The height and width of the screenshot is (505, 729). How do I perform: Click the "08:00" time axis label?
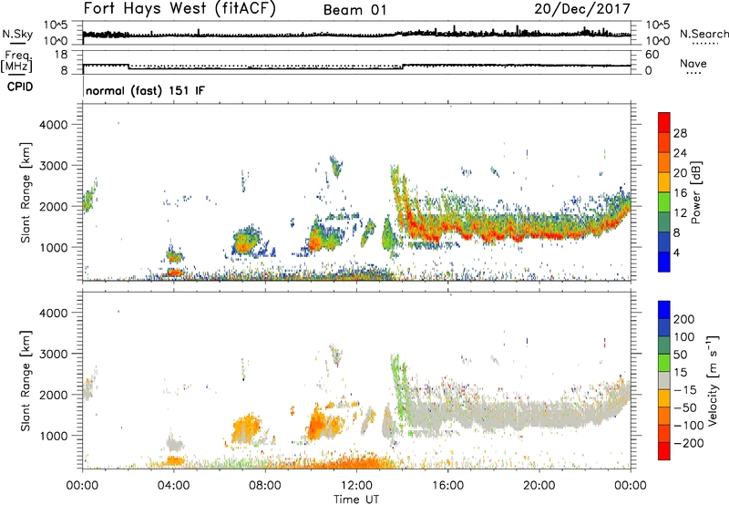coord(265,486)
